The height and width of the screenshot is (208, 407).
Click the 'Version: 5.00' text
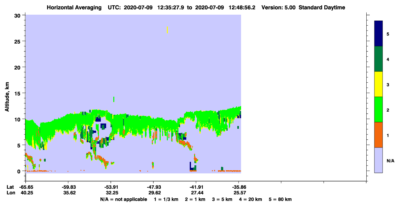coord(278,7)
